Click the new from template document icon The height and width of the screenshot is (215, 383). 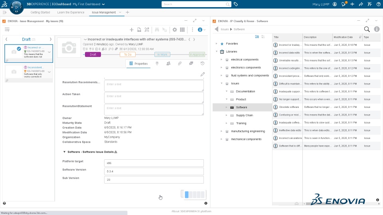(x=139, y=30)
